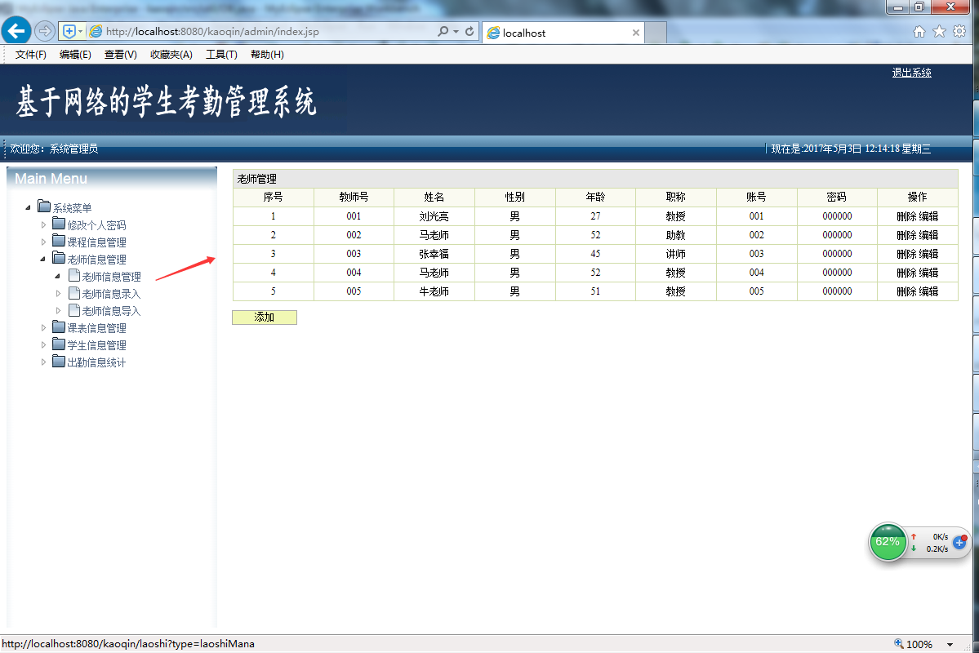Expand the 课程信息管理 folder node
Viewport: 979px width, 653px height.
(43, 242)
